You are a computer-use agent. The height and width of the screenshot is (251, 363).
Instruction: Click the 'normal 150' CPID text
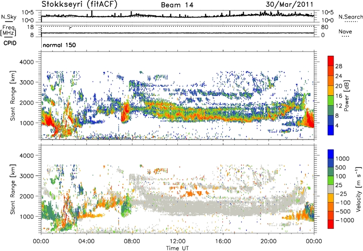59,45
